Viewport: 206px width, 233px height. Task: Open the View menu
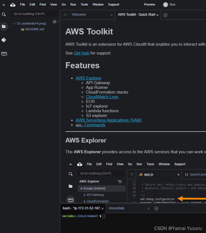click(x=53, y=5)
